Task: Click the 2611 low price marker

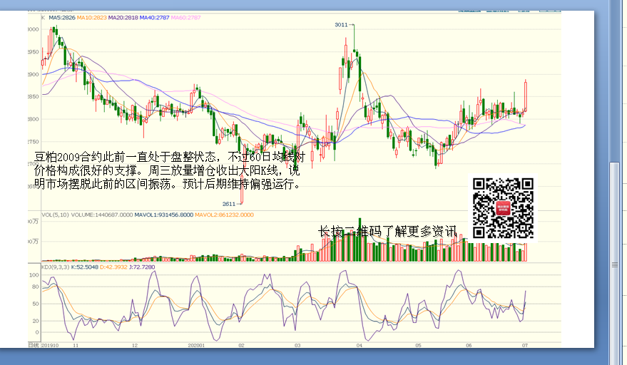Action: [229, 203]
